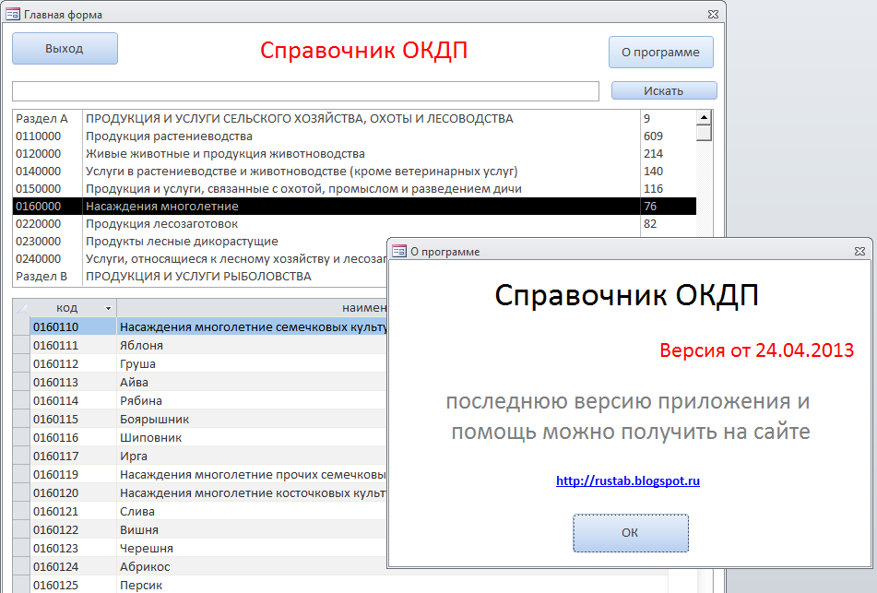This screenshot has height=593, width=877.
Task: Select the 0110000 Продукция растениеводства row
Action: [354, 136]
